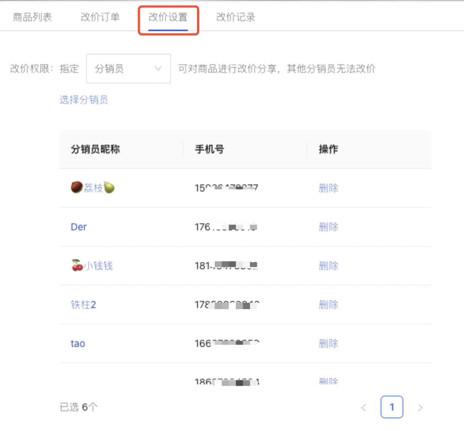Click the 改价权限 label
The height and width of the screenshot is (431, 464).
(x=32, y=69)
